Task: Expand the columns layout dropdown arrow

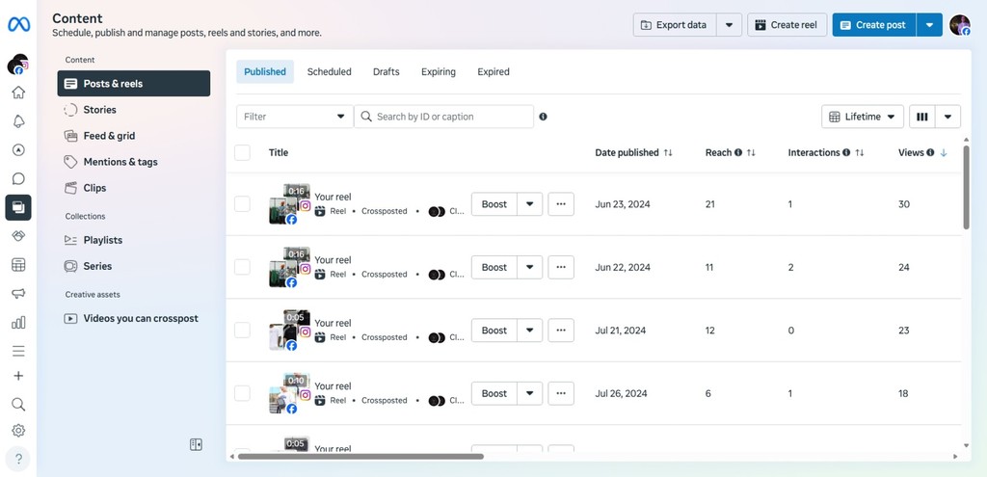Action: click(x=948, y=117)
